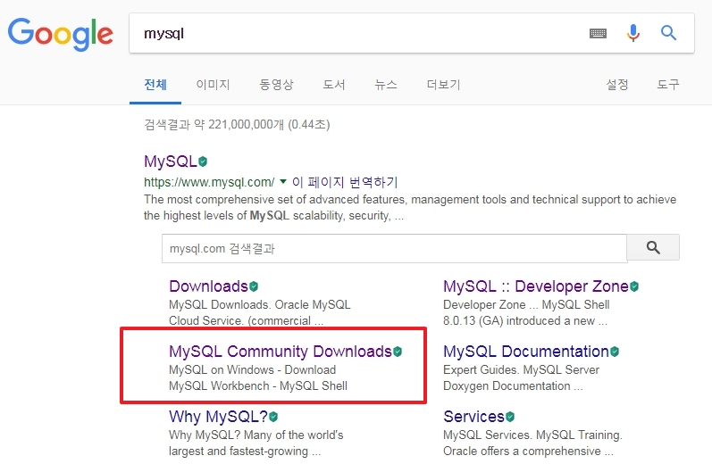Open MySQL Documentation link
Screen dimensions: 712x464
(526, 352)
